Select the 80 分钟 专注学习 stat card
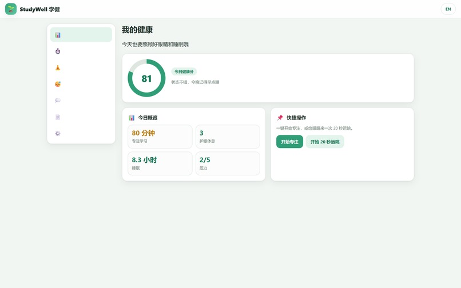Viewport: 461px width, 288px height. pyautogui.click(x=160, y=137)
